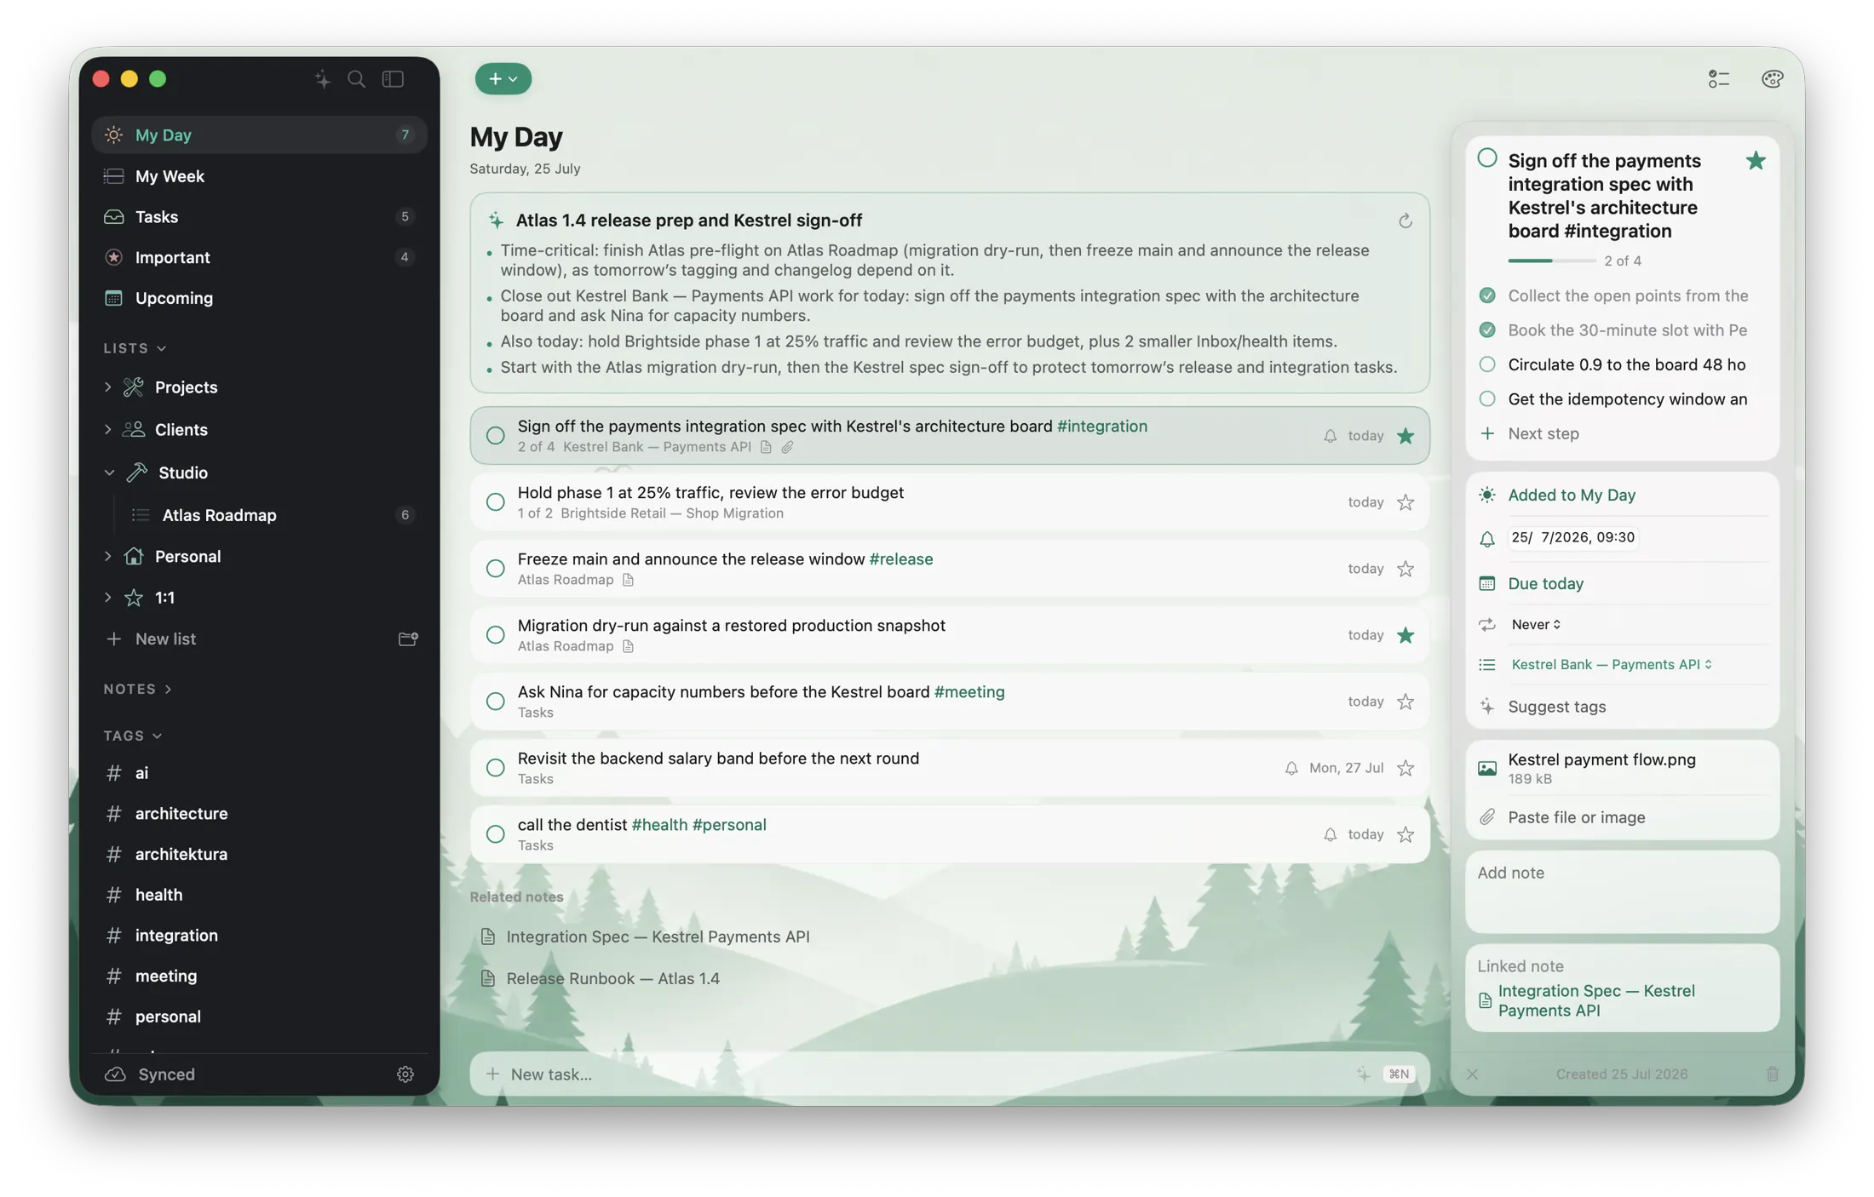1874x1197 pixels.
Task: Click the bell icon on call the dentist task
Action: tap(1330, 834)
